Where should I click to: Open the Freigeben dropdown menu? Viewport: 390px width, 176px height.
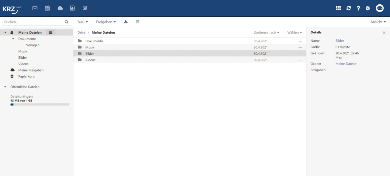(106, 22)
